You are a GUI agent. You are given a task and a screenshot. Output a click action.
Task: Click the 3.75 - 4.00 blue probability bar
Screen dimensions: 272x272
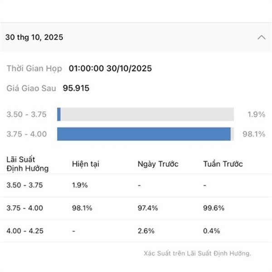tap(144, 134)
